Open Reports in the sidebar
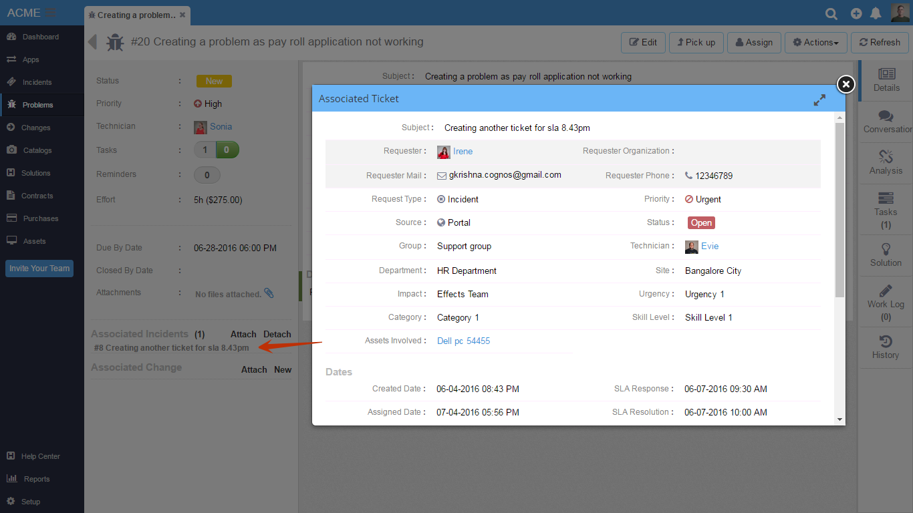This screenshot has width=913, height=513. (41, 479)
